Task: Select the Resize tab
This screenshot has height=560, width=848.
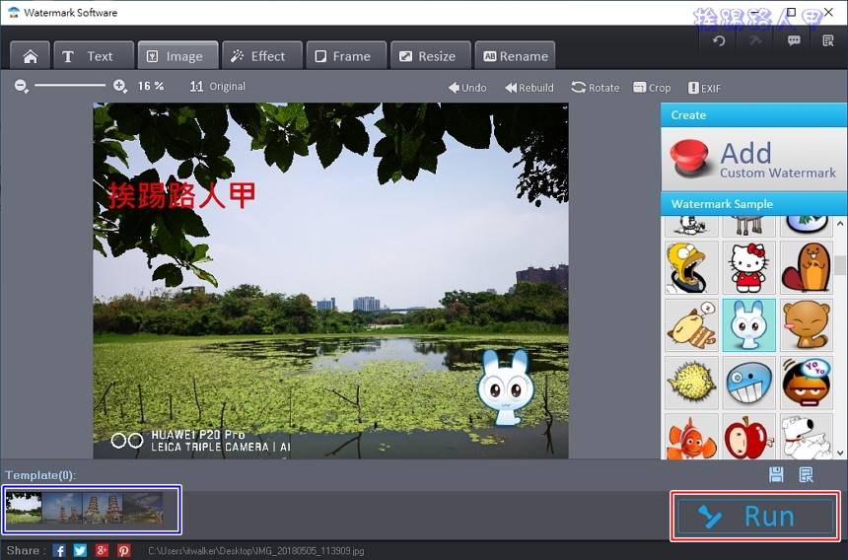Action: pos(428,56)
